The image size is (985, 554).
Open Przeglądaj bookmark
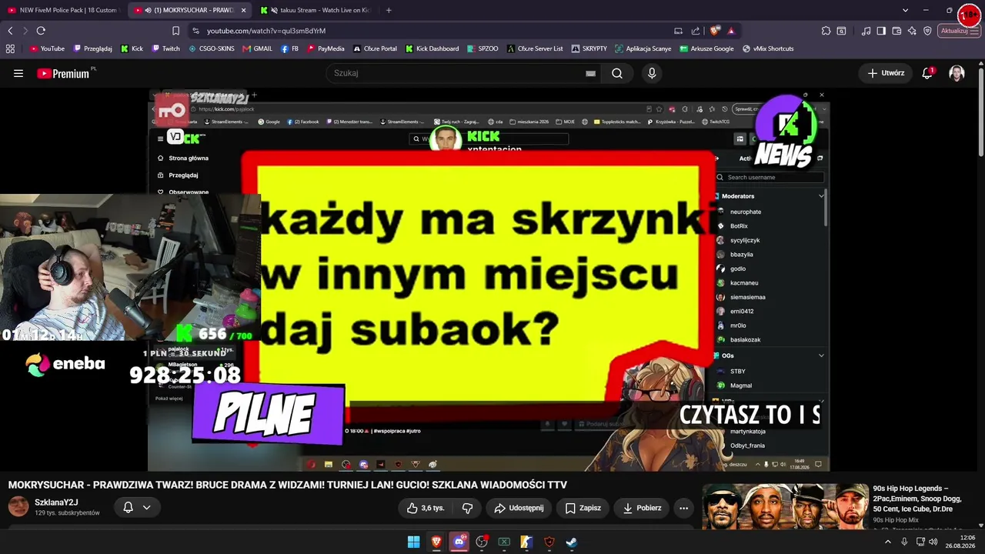(x=92, y=48)
